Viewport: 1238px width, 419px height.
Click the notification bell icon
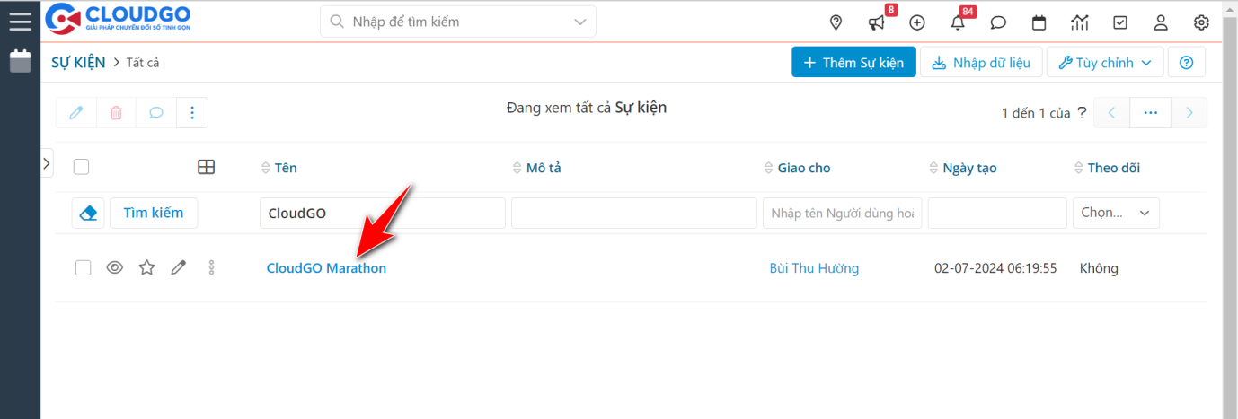(958, 22)
